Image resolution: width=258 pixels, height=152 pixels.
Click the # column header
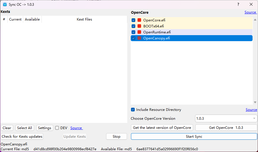[x=4, y=19]
